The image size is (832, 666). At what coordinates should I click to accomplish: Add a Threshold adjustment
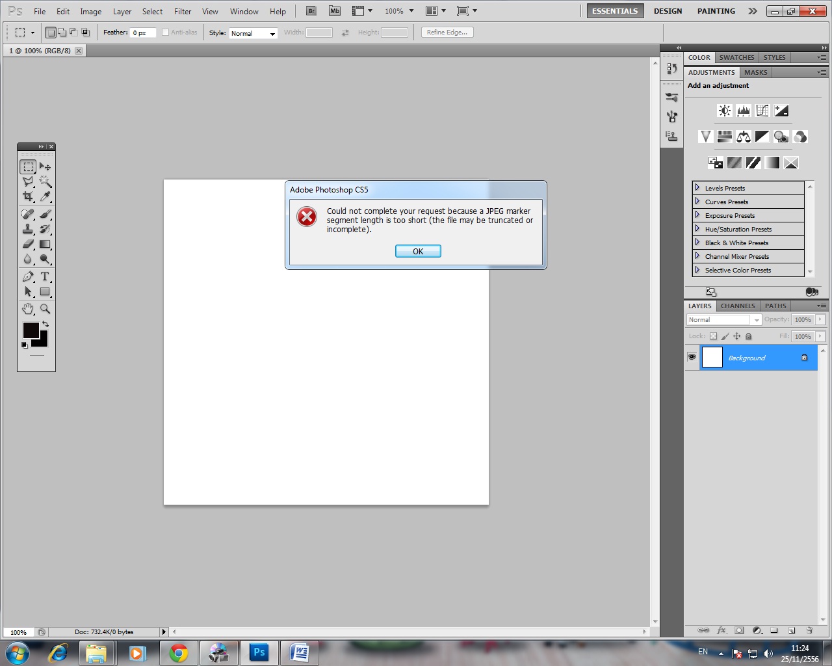point(753,163)
